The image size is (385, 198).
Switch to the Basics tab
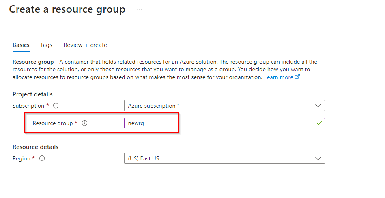click(21, 45)
